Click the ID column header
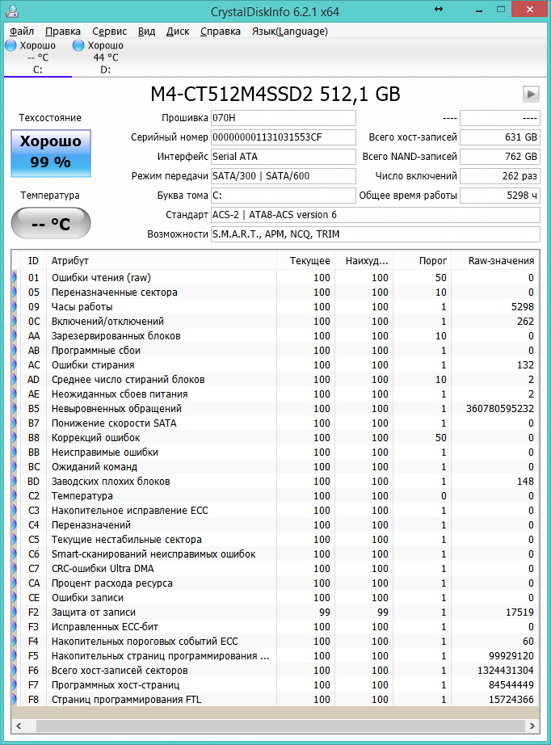Screen dimensions: 551x745 click(33, 261)
